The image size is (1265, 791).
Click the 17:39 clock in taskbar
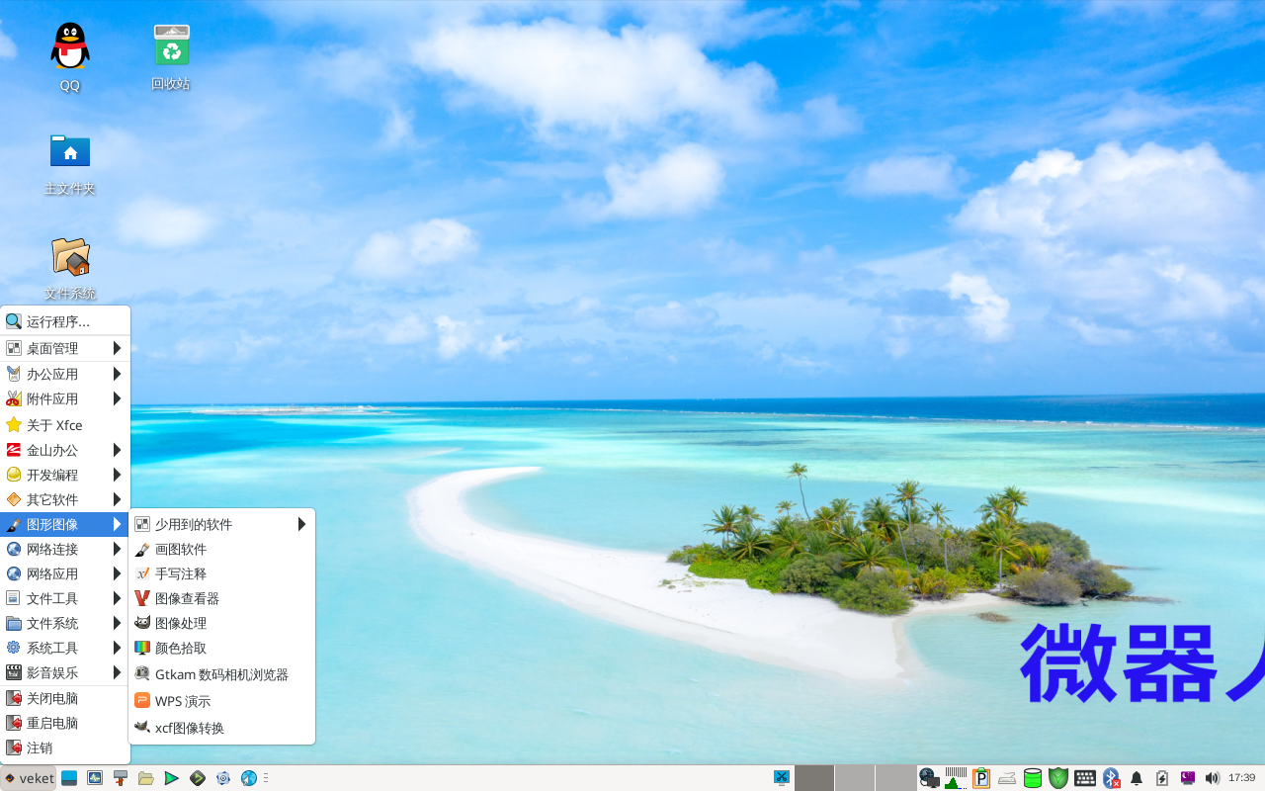pyautogui.click(x=1241, y=778)
